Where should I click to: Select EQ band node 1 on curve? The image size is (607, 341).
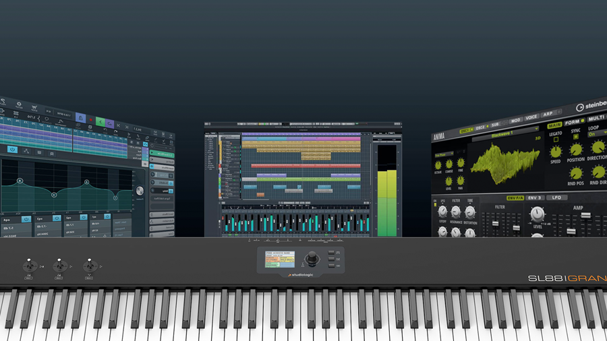point(115,198)
